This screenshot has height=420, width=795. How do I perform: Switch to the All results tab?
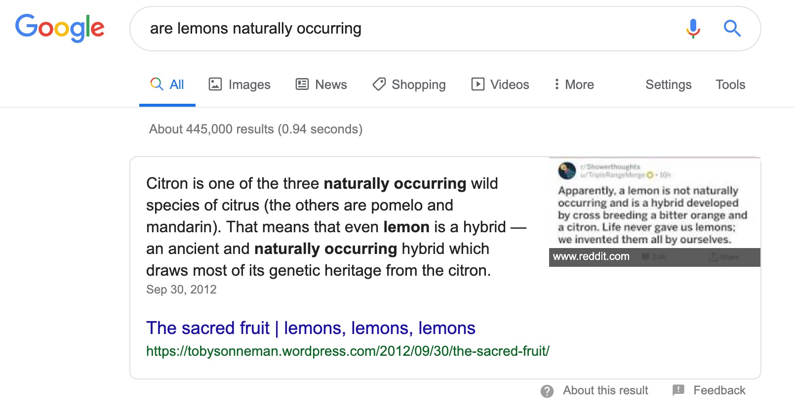167,84
